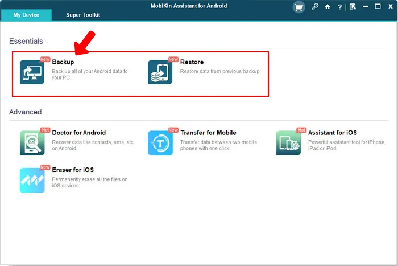Launch Transfer for Mobile icon
This screenshot has width=398, height=266.
(160, 143)
